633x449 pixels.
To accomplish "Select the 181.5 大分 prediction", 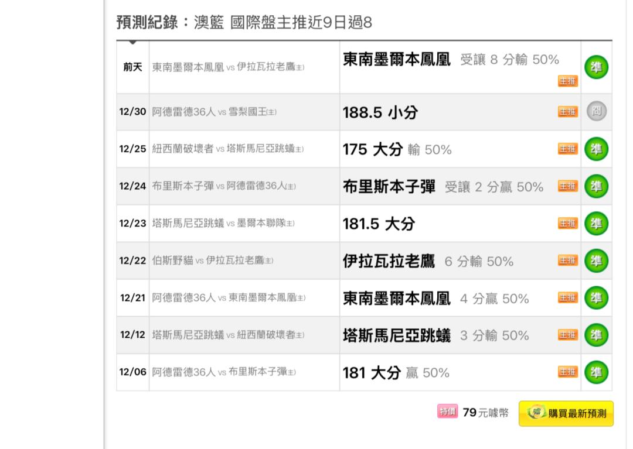I will [x=379, y=224].
